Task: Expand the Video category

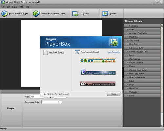Action: click(x=142, y=30)
